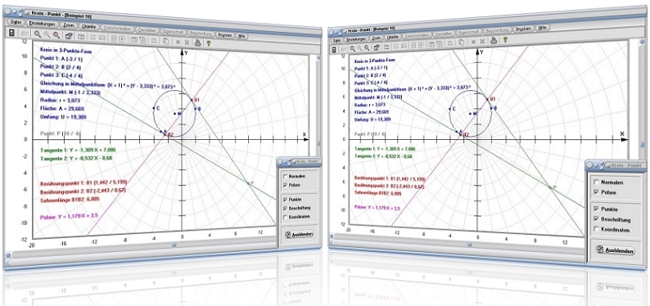Image resolution: width=650 pixels, height=306 pixels.
Task: Uncheck Punkte in the right small panel
Action: [x=596, y=209]
